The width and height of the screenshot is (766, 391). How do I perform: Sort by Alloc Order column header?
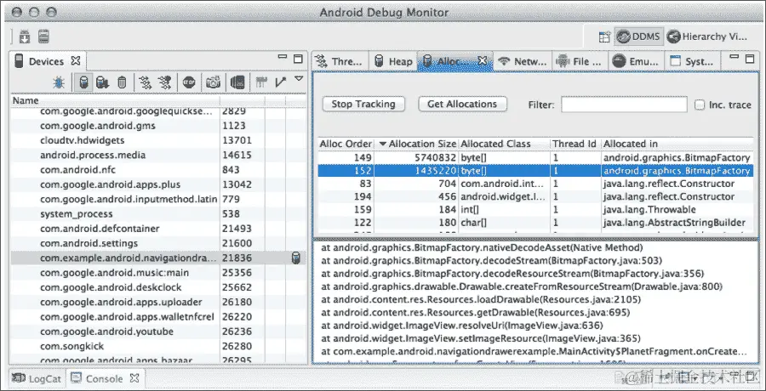click(x=346, y=144)
